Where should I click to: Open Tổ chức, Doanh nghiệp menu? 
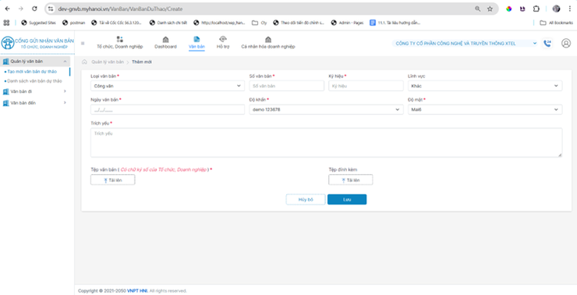119,43
